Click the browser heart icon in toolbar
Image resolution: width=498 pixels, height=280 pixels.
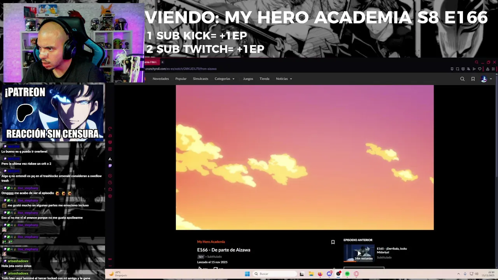(x=480, y=69)
